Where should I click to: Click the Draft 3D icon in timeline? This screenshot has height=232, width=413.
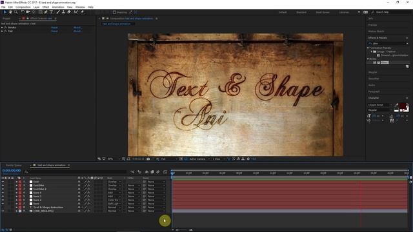(x=139, y=172)
